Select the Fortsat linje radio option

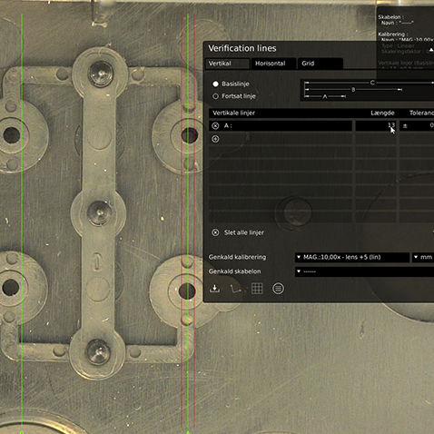(215, 96)
